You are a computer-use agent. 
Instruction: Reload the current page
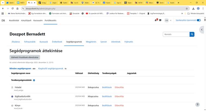pos(13,8)
